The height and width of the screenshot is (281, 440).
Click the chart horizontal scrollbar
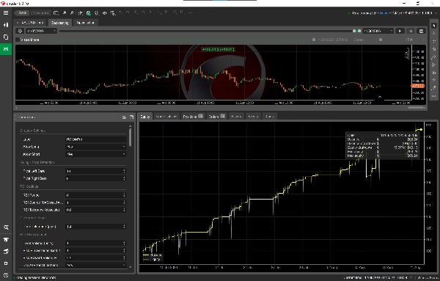416,108
